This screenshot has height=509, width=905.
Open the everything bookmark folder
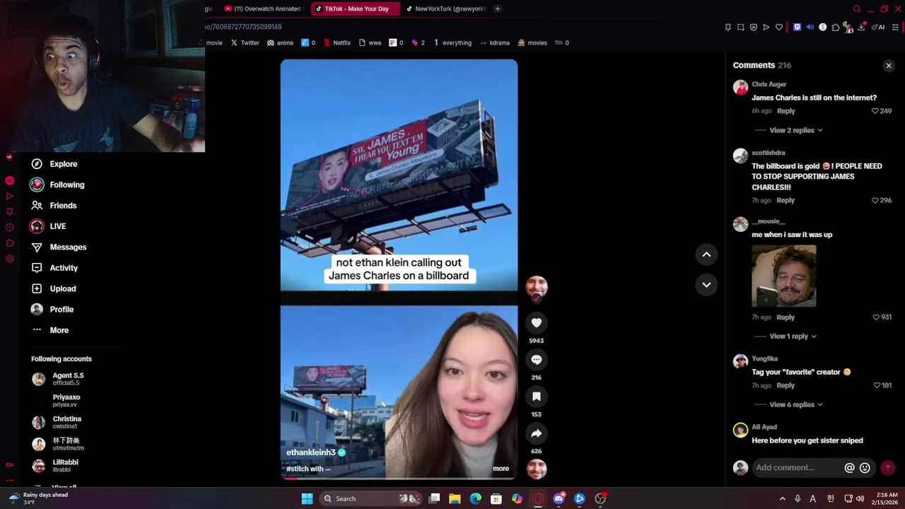(452, 42)
